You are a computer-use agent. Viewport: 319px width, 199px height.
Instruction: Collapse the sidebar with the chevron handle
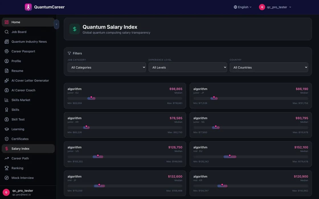pyautogui.click(x=56, y=24)
